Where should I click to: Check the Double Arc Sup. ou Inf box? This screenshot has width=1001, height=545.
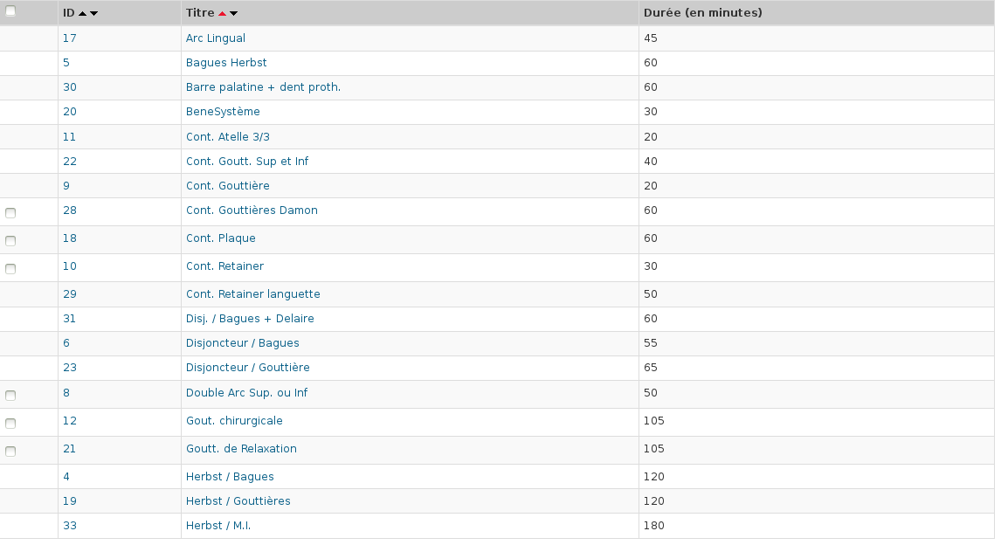pos(10,396)
